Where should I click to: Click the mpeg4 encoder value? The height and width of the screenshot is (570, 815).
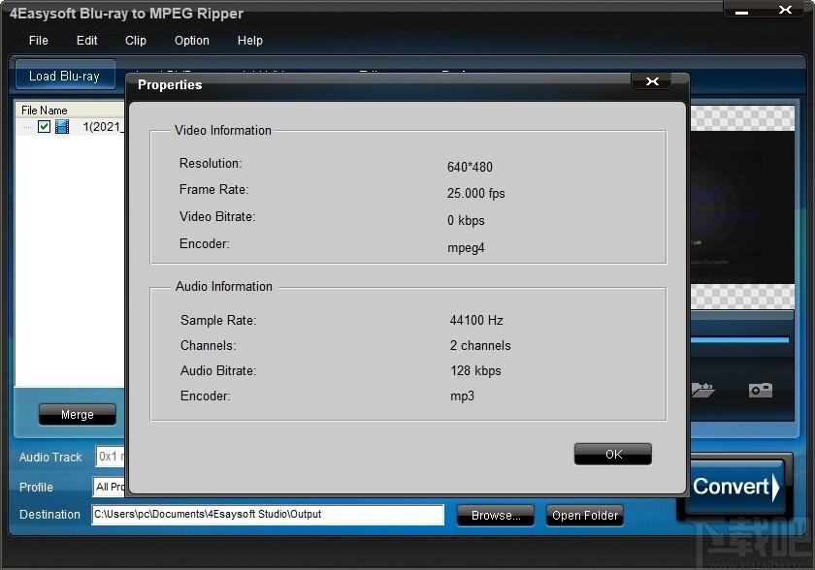pyautogui.click(x=466, y=247)
